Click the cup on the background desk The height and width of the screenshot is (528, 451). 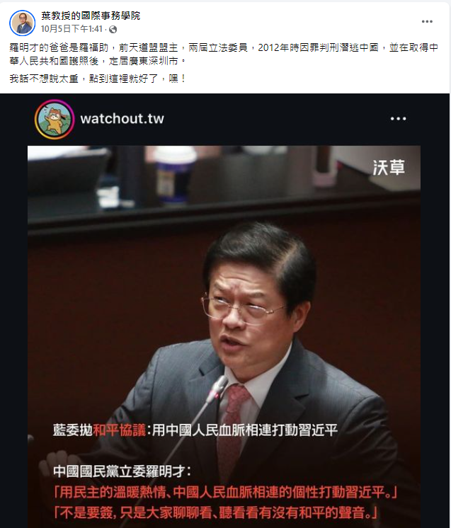tap(173, 174)
